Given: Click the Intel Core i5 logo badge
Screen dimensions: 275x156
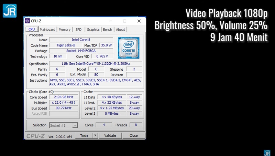Looking at the screenshot, I should point(129,49).
